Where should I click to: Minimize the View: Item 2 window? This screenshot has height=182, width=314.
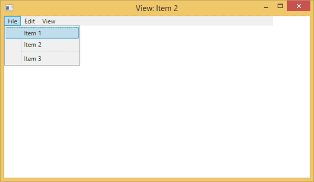[266, 6]
